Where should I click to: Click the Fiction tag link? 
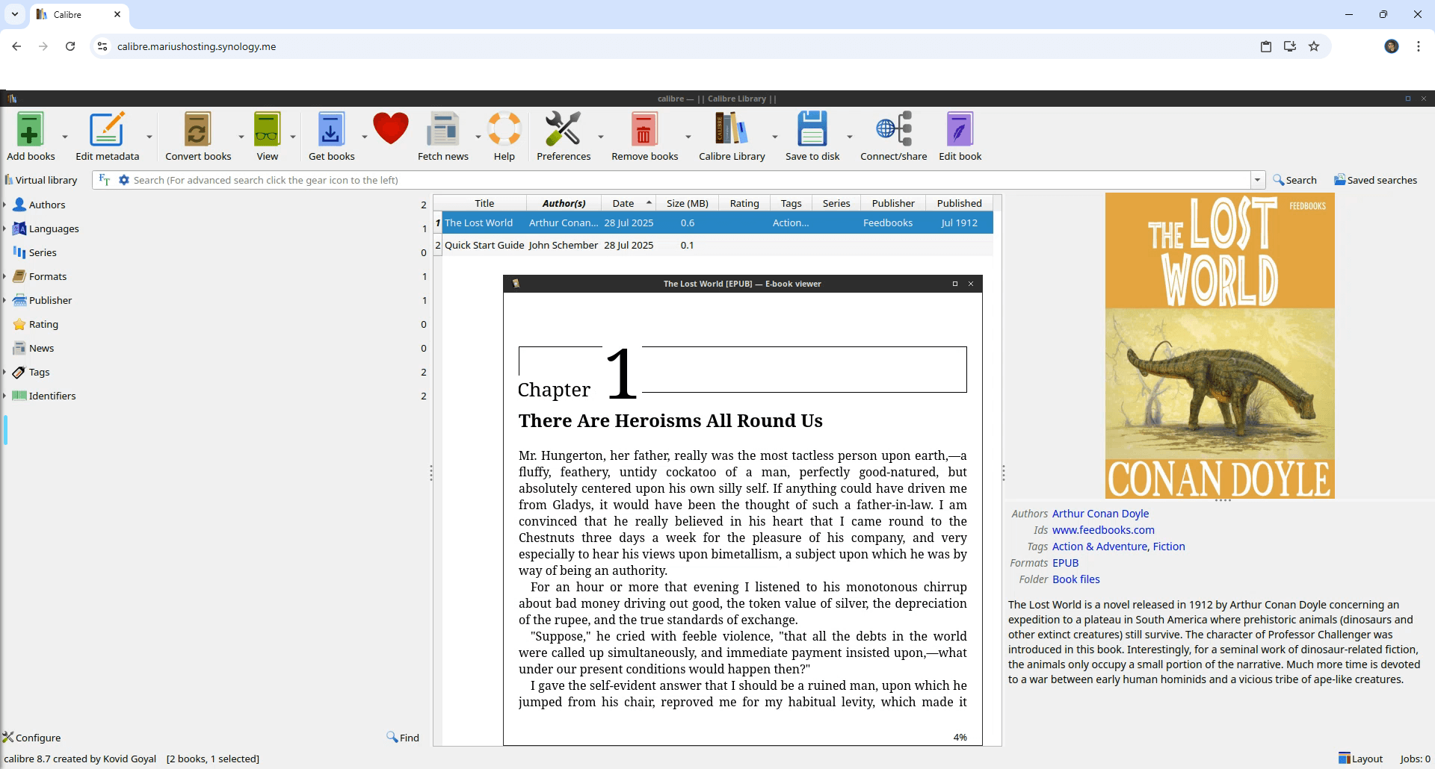point(1169,547)
